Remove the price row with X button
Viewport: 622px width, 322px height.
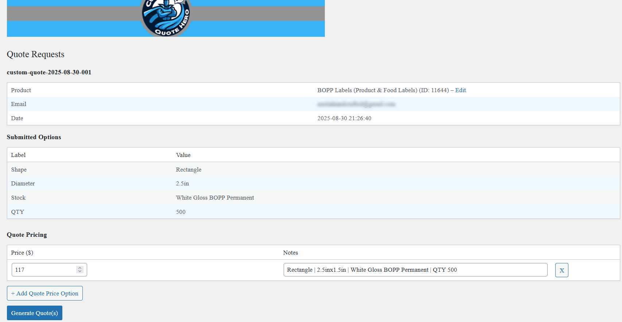(561, 270)
